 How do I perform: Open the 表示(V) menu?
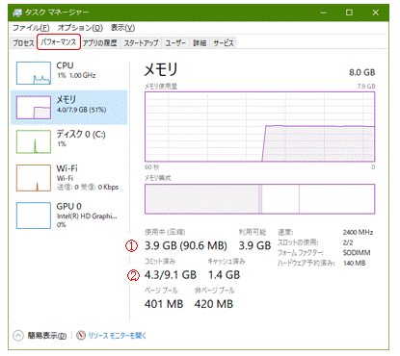(x=122, y=28)
